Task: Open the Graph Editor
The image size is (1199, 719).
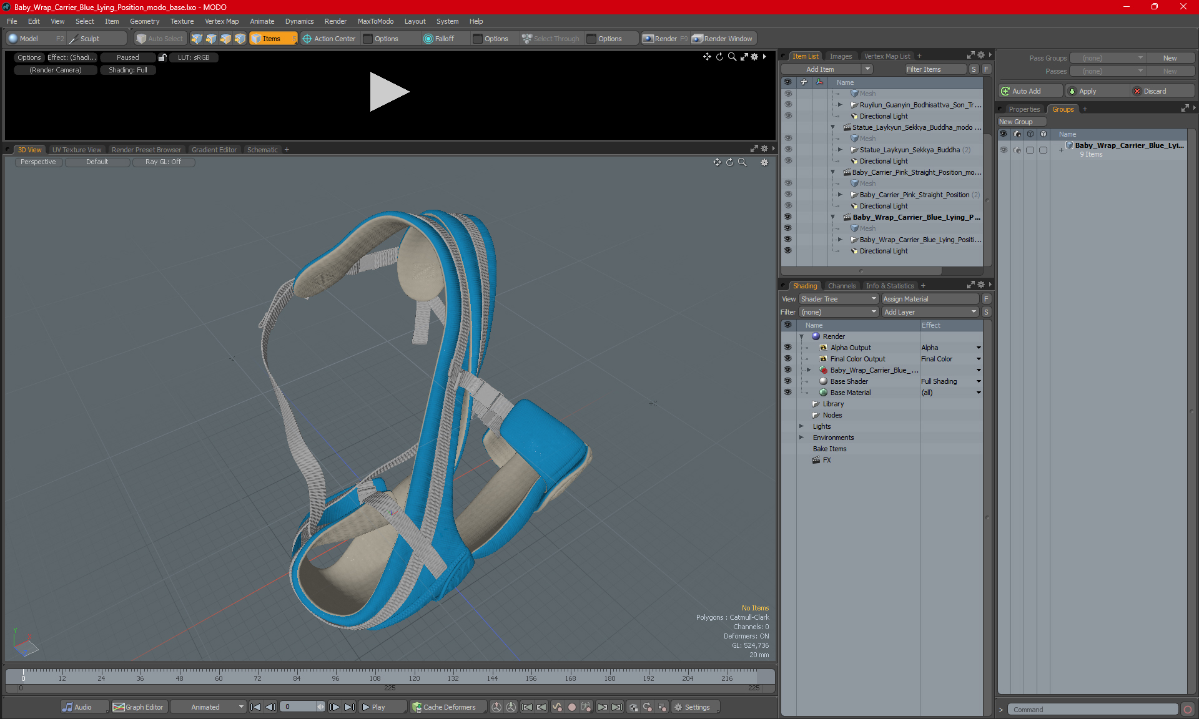Action: pyautogui.click(x=139, y=707)
